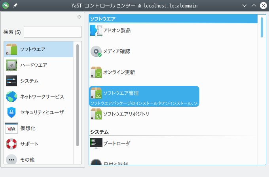Viewport: 269px width, 177px height.
Task: Click the メディア確認 disc icon
Action: click(x=96, y=51)
